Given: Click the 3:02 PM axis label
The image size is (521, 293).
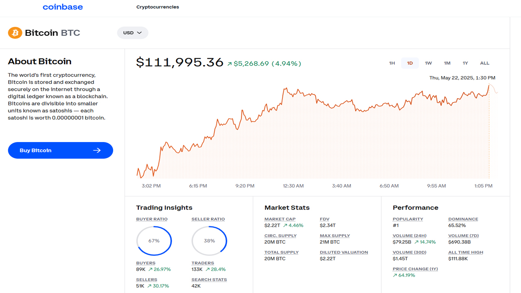Looking at the screenshot, I should point(151,186).
